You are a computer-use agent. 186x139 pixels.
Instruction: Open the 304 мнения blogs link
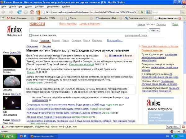point(115,56)
